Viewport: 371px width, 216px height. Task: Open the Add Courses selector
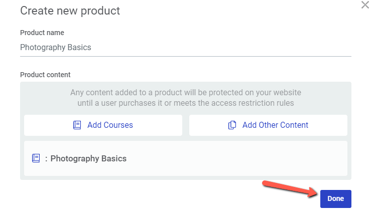point(103,125)
